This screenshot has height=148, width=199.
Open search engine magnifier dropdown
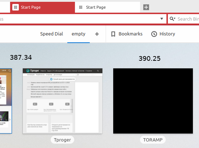[173, 19]
